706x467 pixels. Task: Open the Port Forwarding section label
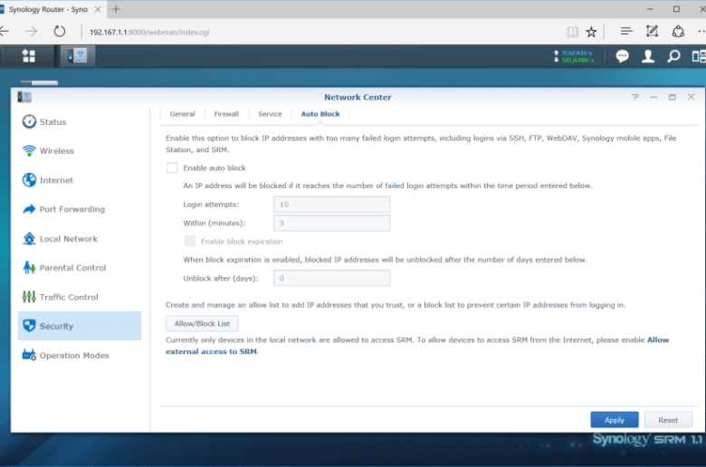pos(72,209)
